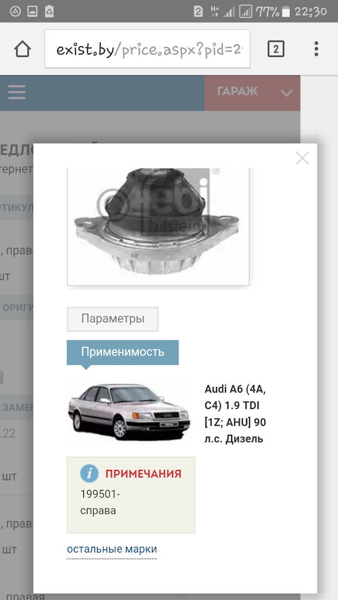338x600 pixels.
Task: Tap the image notification icon in status bar
Action: (x=32, y=11)
